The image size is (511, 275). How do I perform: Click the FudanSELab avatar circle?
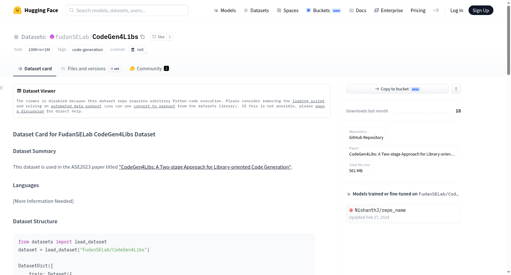click(x=52, y=37)
